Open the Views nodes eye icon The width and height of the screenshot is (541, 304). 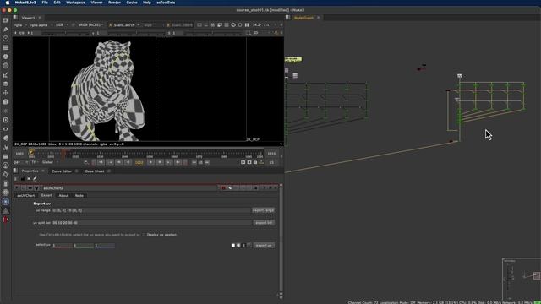click(x=6, y=129)
